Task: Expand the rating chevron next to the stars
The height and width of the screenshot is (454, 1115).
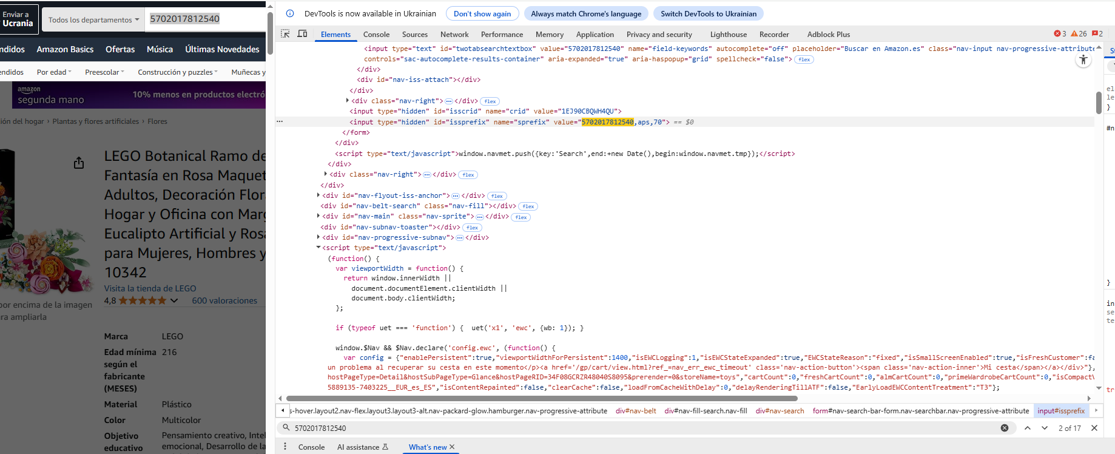Action: [x=174, y=300]
